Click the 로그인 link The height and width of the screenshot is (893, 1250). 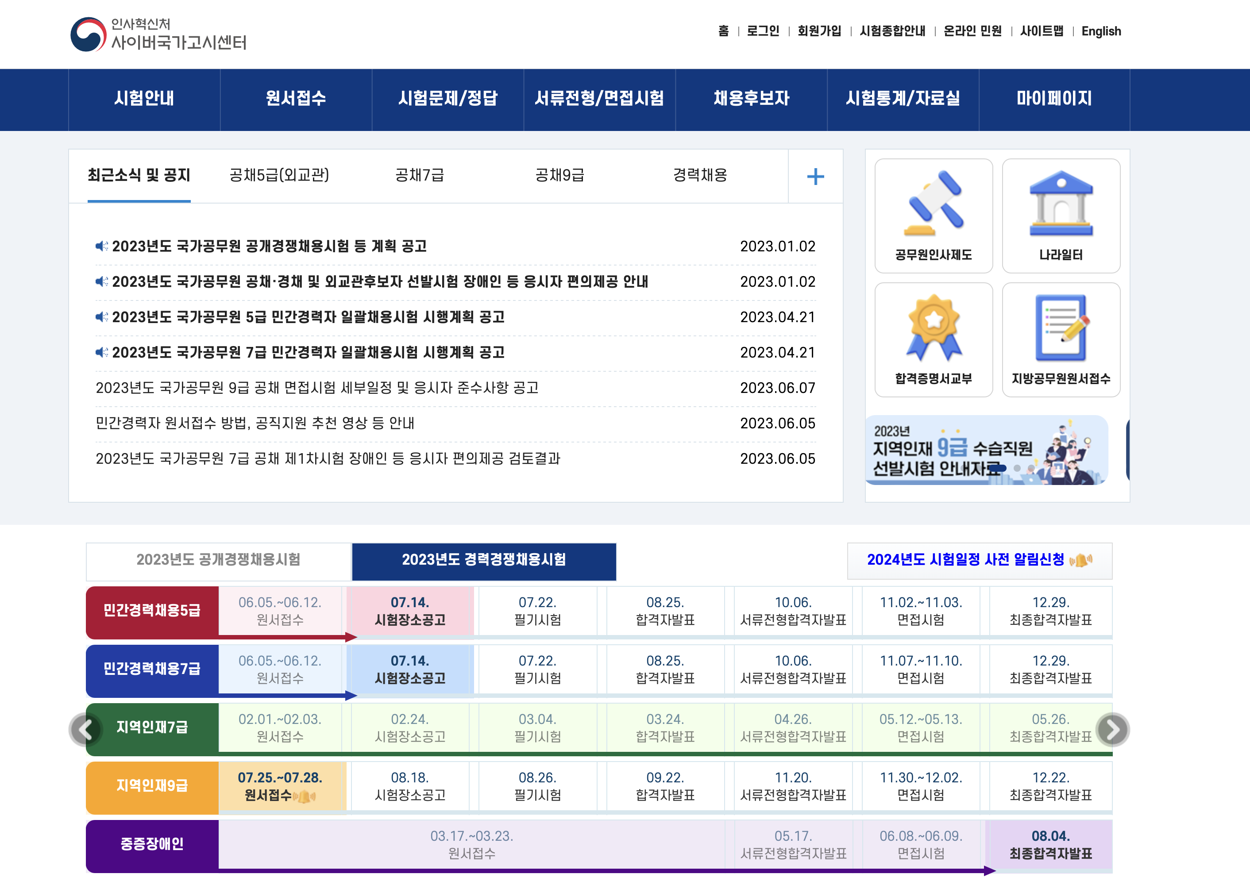point(762,31)
